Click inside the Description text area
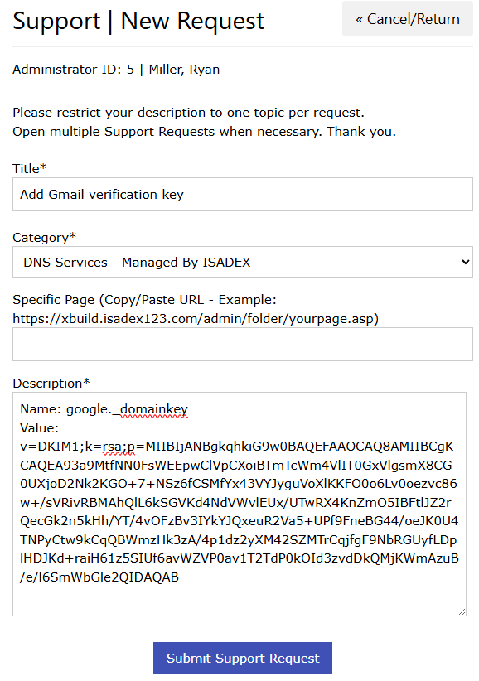 point(239,504)
